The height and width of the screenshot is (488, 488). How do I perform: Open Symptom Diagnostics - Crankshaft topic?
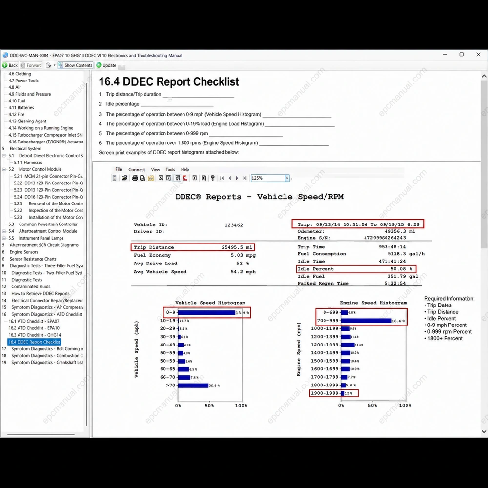[47, 363]
